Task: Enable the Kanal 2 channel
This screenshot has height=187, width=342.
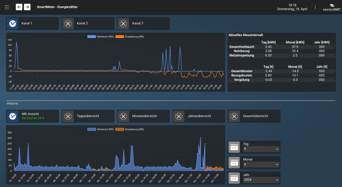Action: tap(88, 23)
